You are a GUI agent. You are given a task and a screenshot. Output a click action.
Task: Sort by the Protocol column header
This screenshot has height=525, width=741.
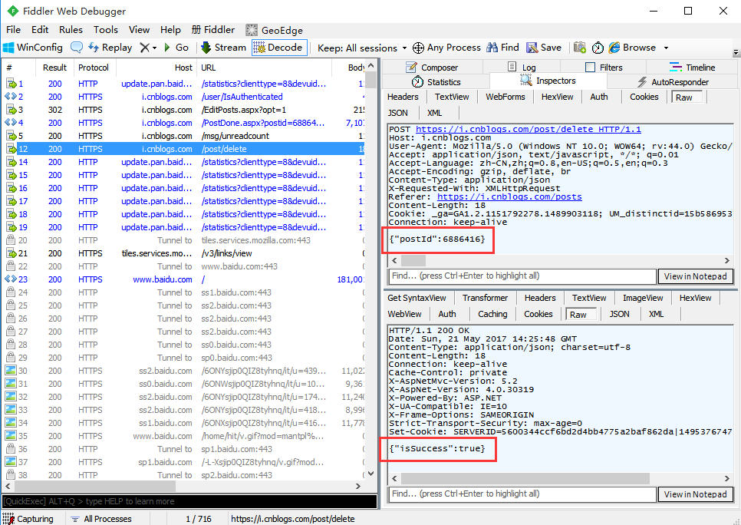click(x=94, y=68)
